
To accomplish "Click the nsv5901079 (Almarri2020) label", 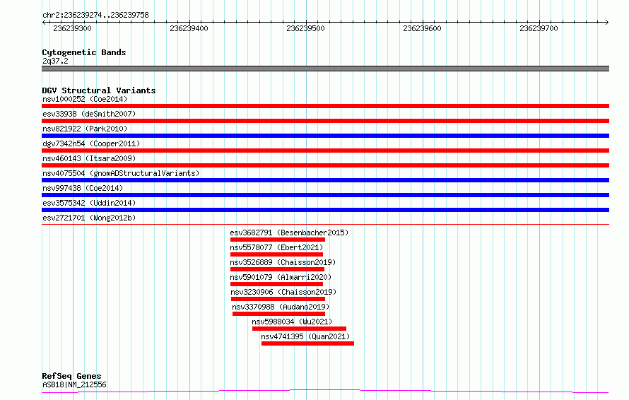I will [281, 277].
